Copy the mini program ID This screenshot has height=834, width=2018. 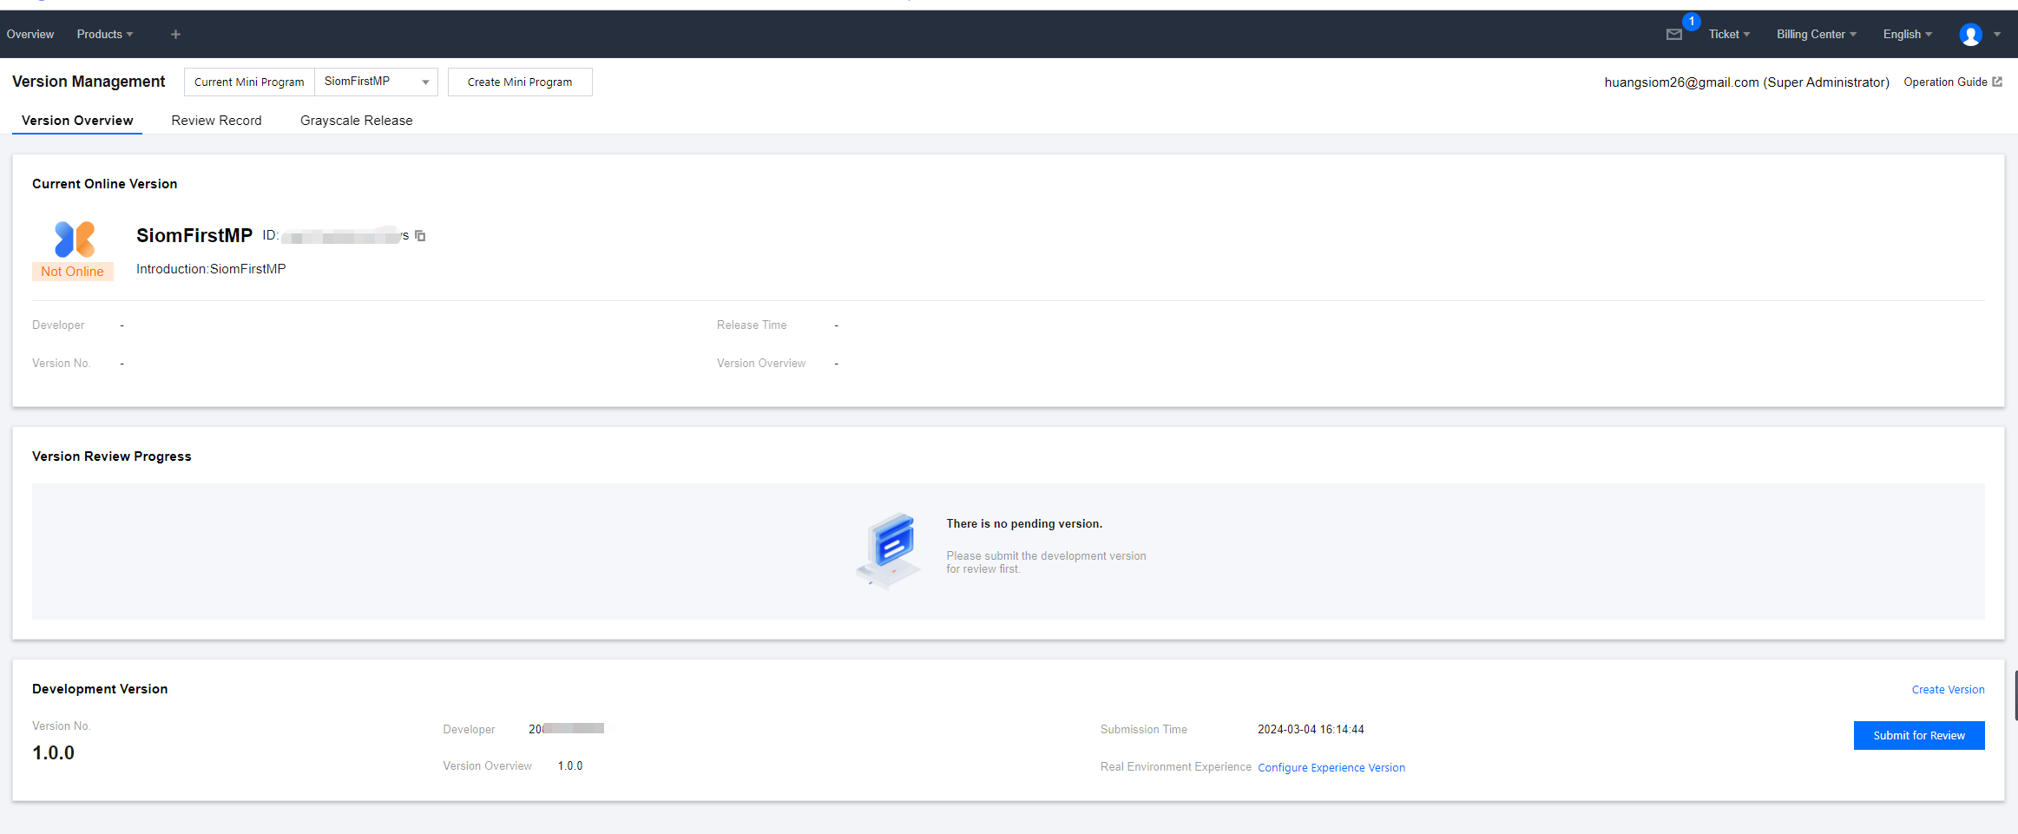(420, 235)
